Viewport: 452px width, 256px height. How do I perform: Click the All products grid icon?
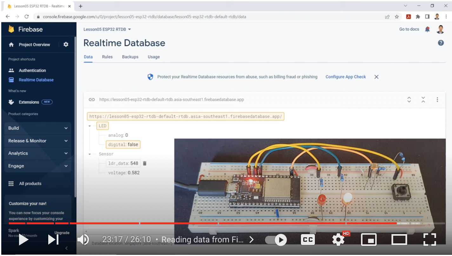[x=11, y=183]
